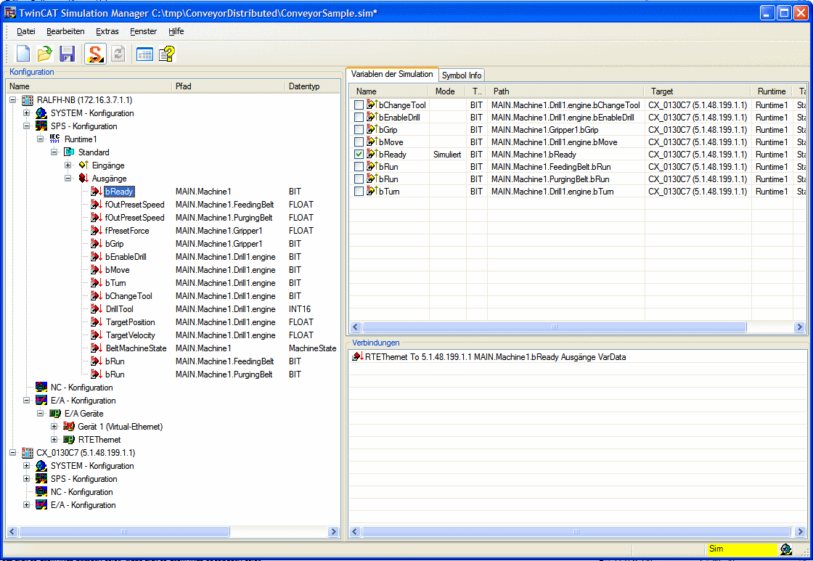Sort by the Datentyp column header
The image size is (813, 561).
pos(312,86)
